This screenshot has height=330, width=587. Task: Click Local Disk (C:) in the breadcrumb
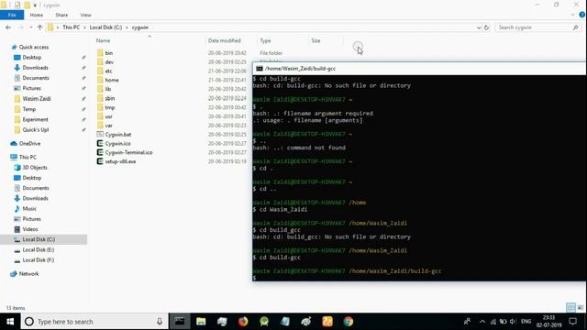tap(105, 27)
